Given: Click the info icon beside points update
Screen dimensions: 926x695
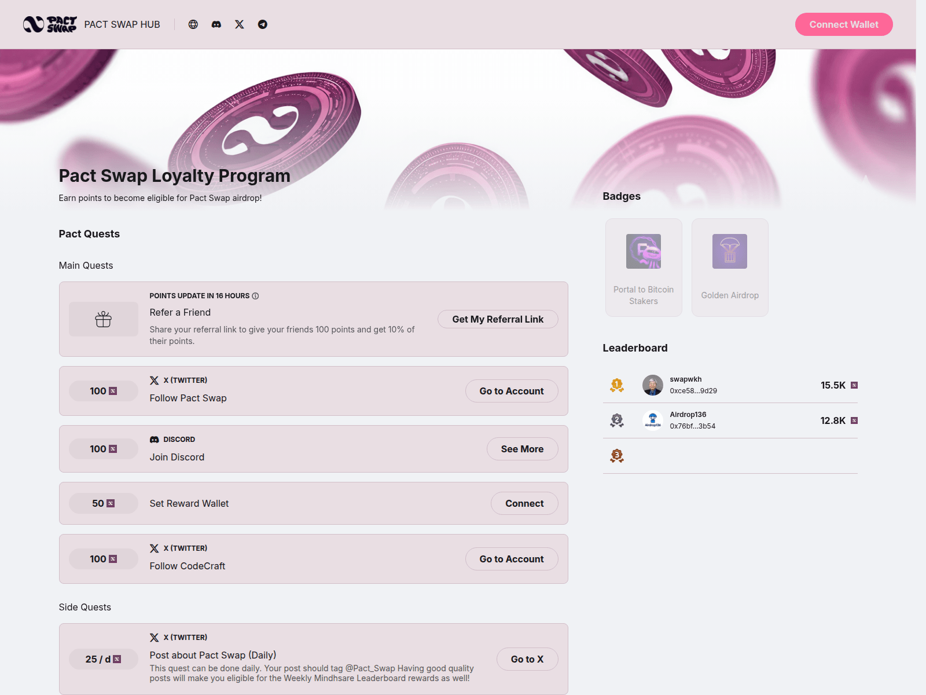Looking at the screenshot, I should 255,296.
